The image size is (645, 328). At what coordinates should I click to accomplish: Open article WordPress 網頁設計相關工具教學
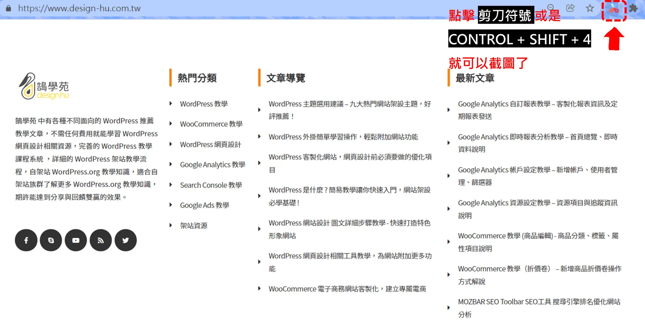coord(350,262)
